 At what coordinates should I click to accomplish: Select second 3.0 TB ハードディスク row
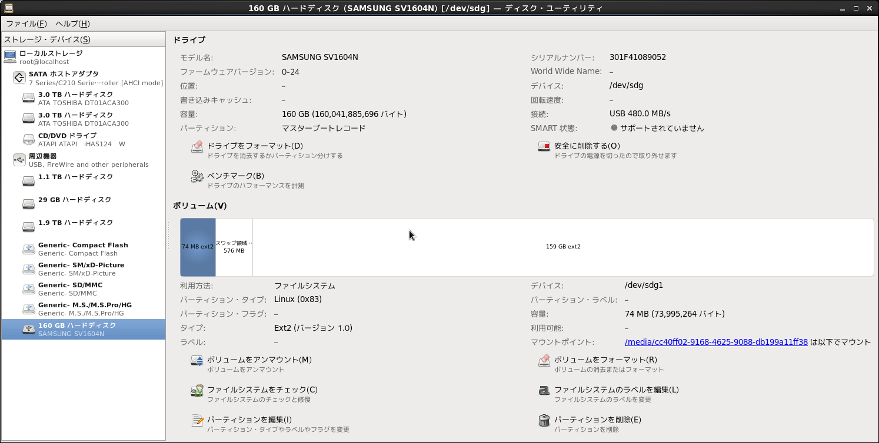tap(84, 119)
